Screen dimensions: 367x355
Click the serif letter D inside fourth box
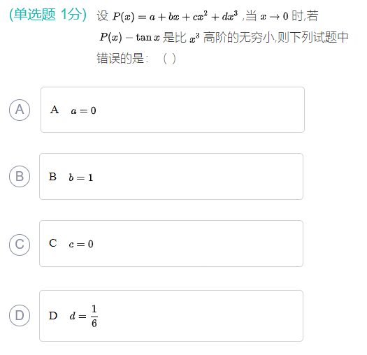53,316
